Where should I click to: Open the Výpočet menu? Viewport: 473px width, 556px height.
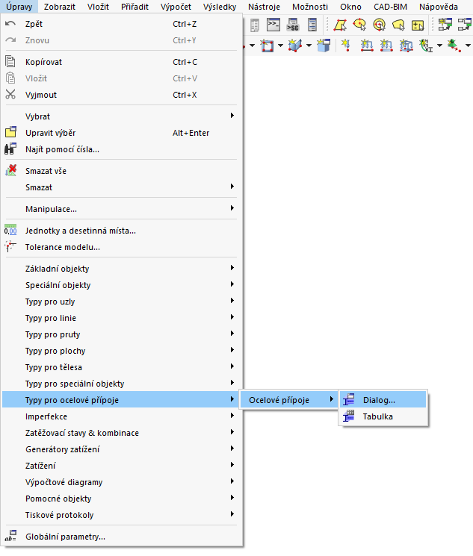pyautogui.click(x=176, y=7)
